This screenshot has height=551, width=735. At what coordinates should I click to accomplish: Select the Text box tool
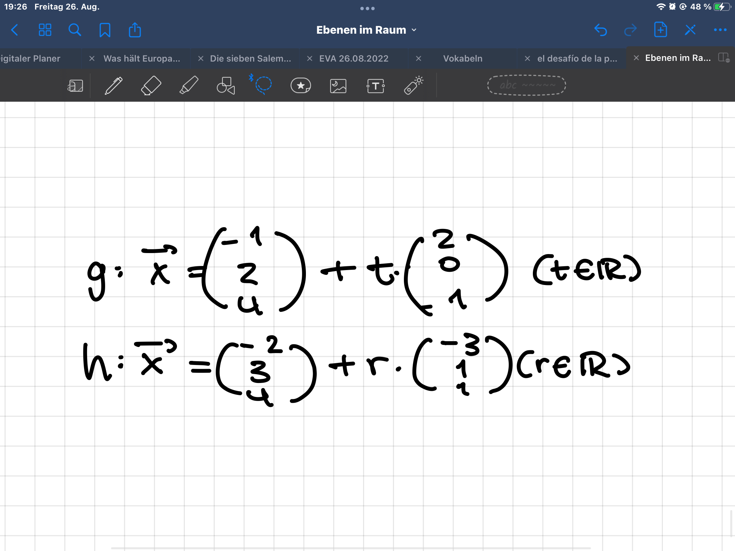pyautogui.click(x=375, y=86)
